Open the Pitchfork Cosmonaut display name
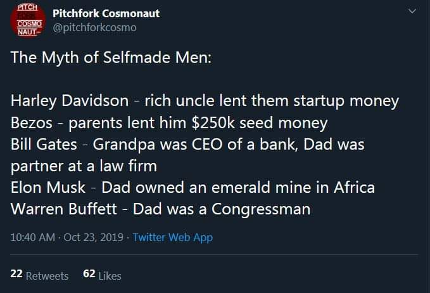The height and width of the screenshot is (293, 430). (x=106, y=13)
